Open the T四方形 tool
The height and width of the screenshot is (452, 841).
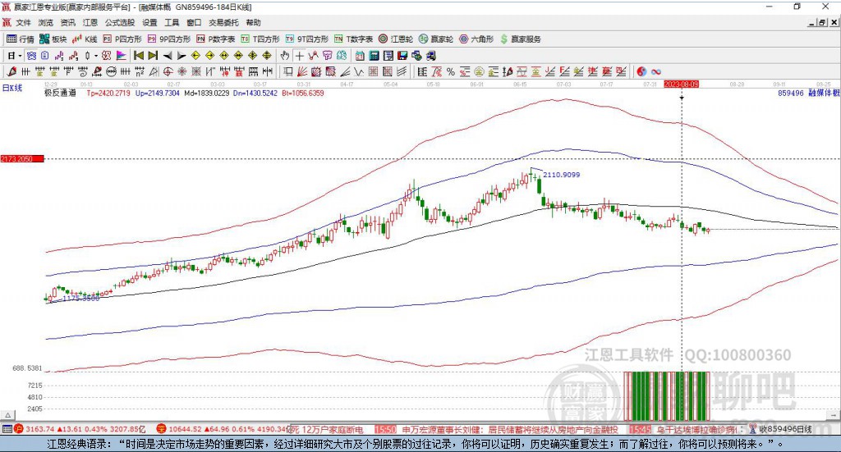pos(260,39)
